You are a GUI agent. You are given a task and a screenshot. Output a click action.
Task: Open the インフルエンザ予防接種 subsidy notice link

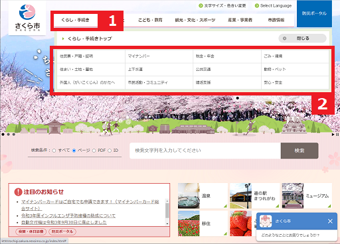(x=68, y=215)
